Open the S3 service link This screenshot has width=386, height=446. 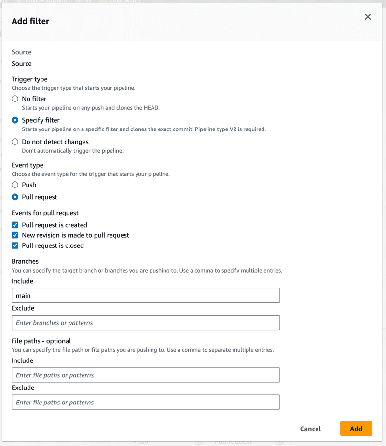click(x=85, y=1)
